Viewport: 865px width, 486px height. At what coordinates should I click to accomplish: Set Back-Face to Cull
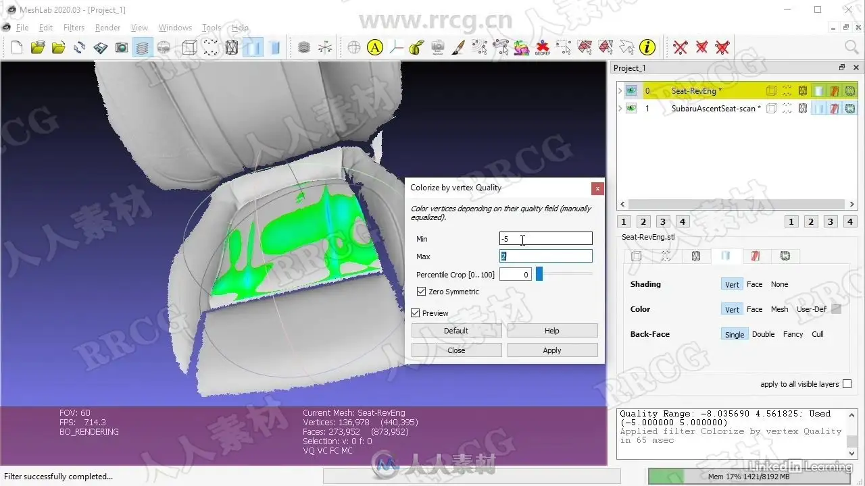818,334
